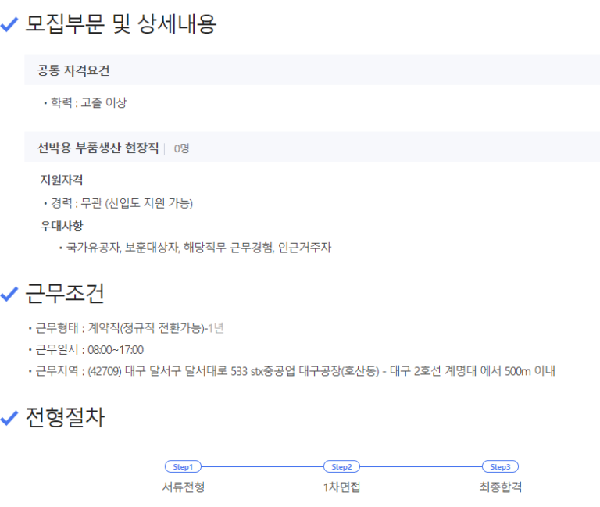600x507 pixels.
Task: Click the 지원자격 subheading
Action: (x=62, y=180)
